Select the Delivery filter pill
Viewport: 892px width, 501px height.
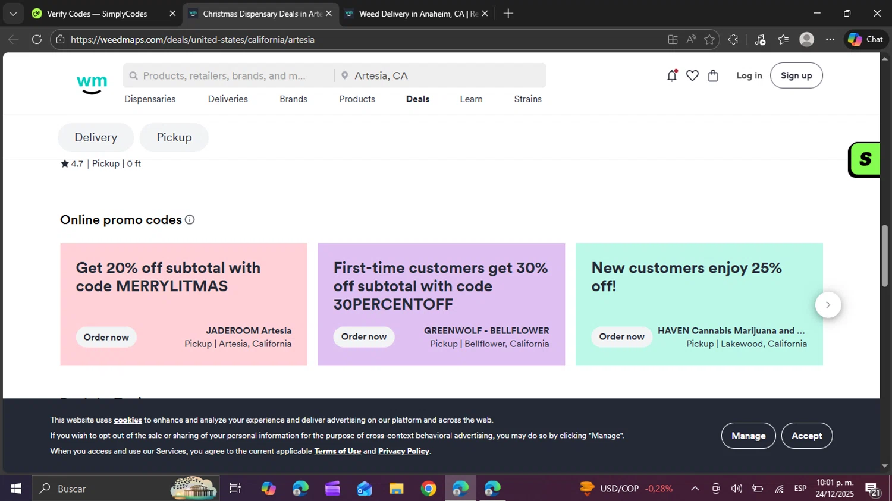(x=96, y=137)
